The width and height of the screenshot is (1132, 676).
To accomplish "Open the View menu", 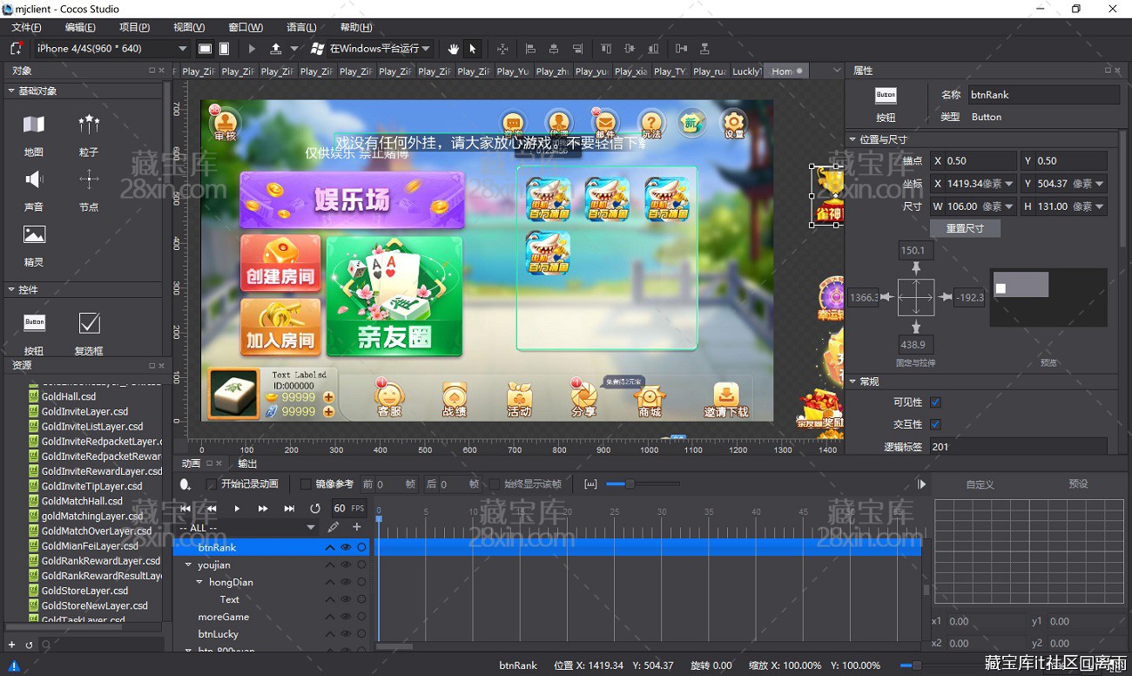I will click(x=189, y=28).
